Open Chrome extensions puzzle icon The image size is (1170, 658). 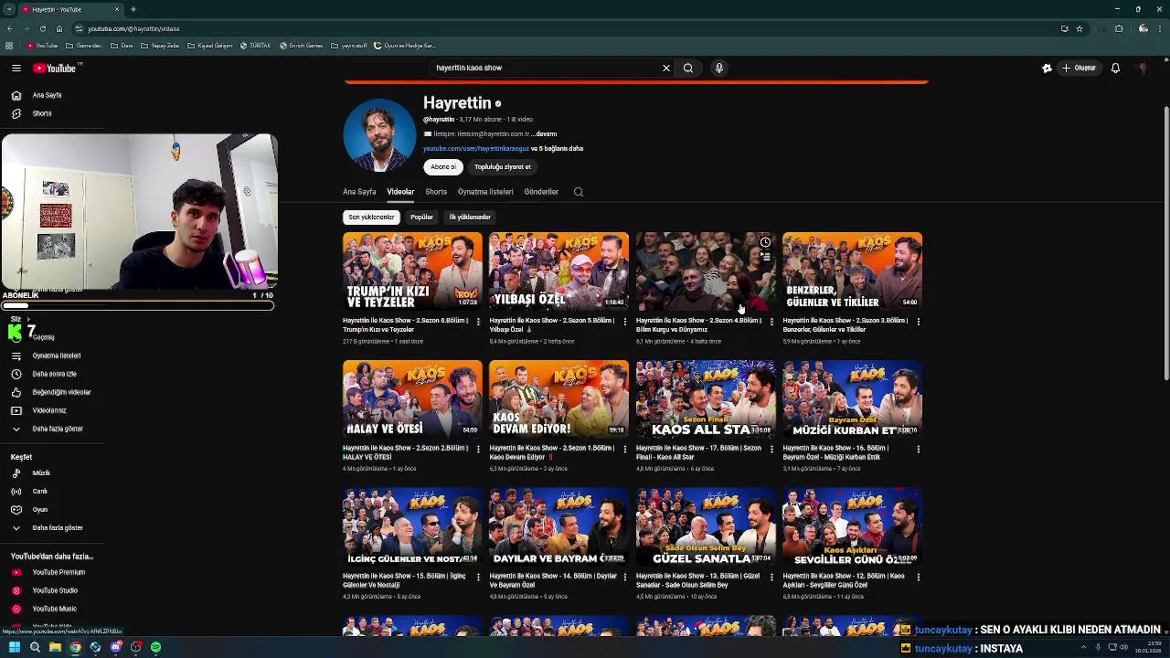coord(1119,28)
